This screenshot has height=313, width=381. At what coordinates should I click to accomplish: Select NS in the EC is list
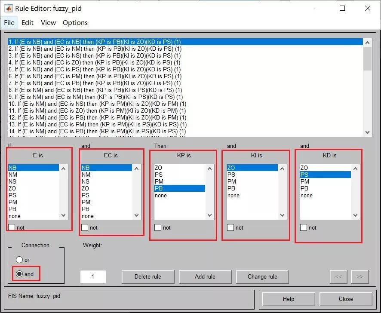[x=107, y=181]
